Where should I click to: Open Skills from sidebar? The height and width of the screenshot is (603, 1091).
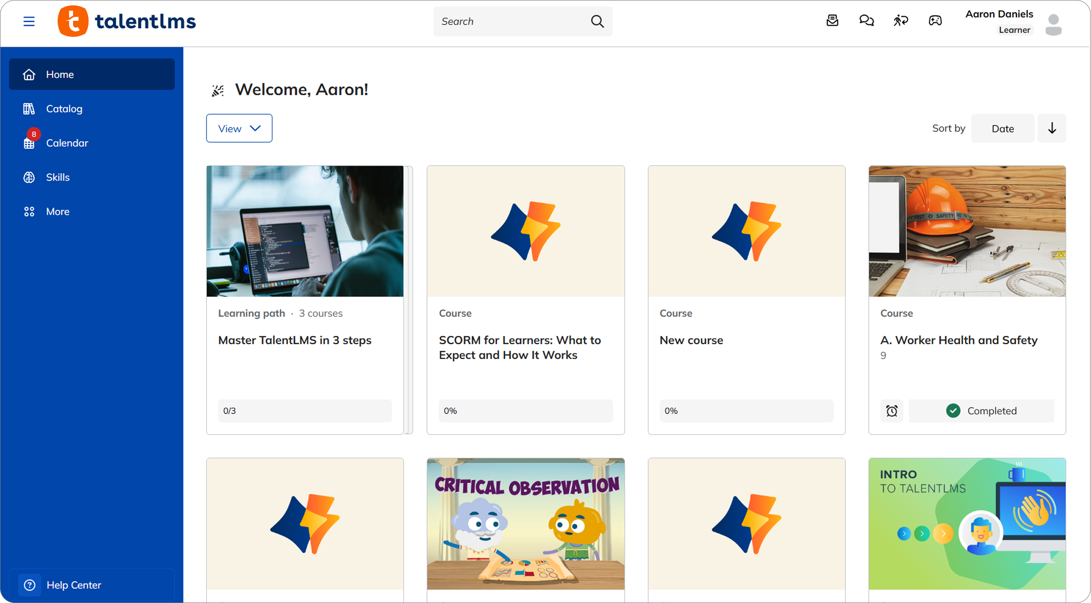click(x=92, y=177)
